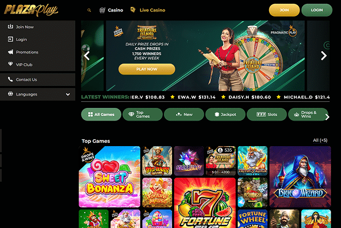Open the All (+5) Top Games link

320,140
